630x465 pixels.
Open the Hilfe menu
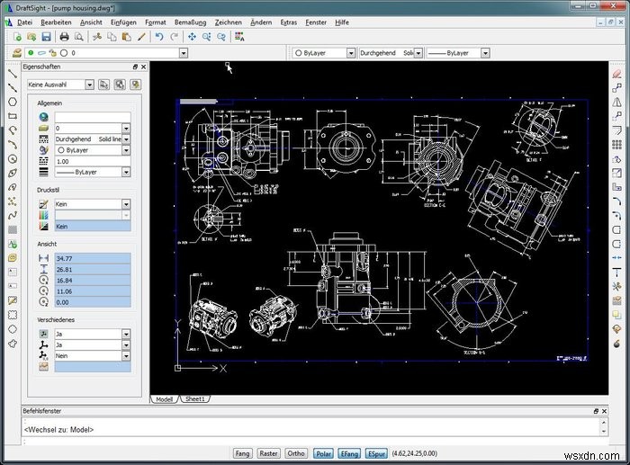tap(342, 22)
